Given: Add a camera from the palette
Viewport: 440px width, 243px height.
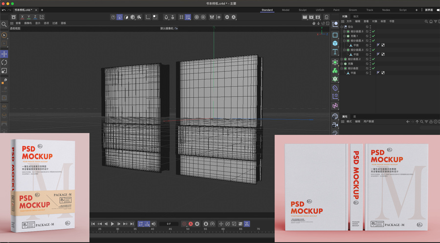Looking at the screenshot, I should [335, 125].
